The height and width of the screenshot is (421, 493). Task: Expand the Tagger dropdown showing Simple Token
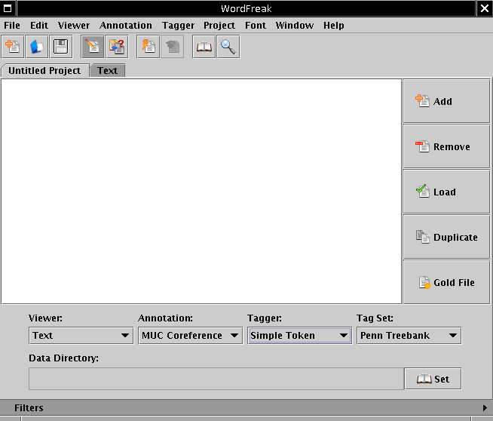coord(299,335)
